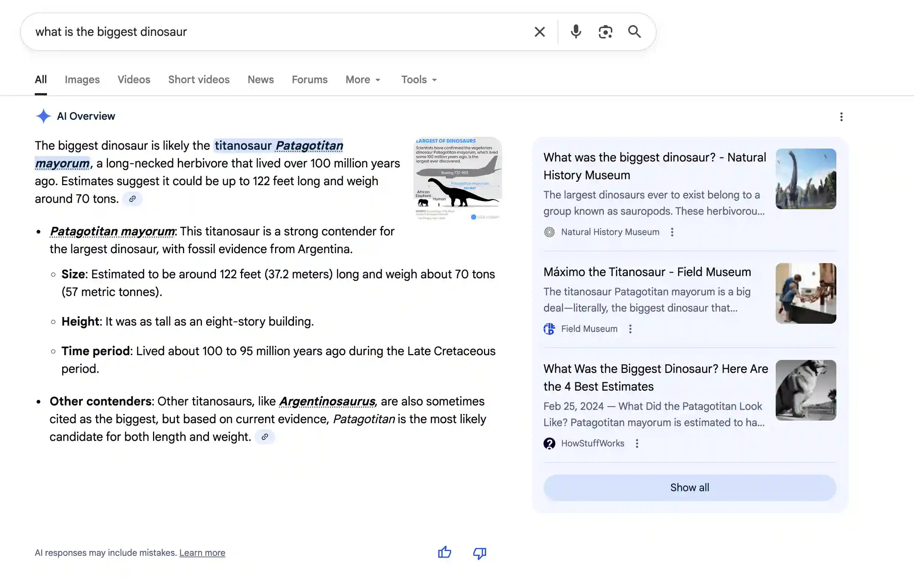The image size is (914, 578).
Task: Open 'What Was the Biggest Dinosaur? 4 Best Estimates' result
Action: pyautogui.click(x=656, y=377)
